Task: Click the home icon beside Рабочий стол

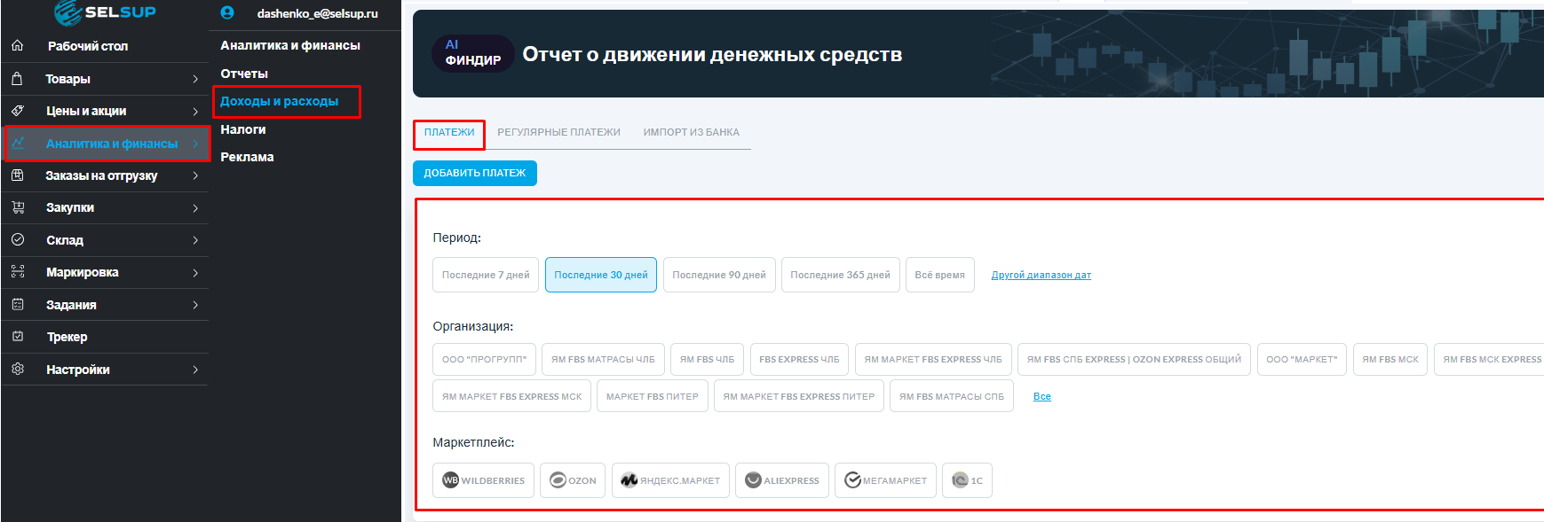Action: (x=18, y=45)
